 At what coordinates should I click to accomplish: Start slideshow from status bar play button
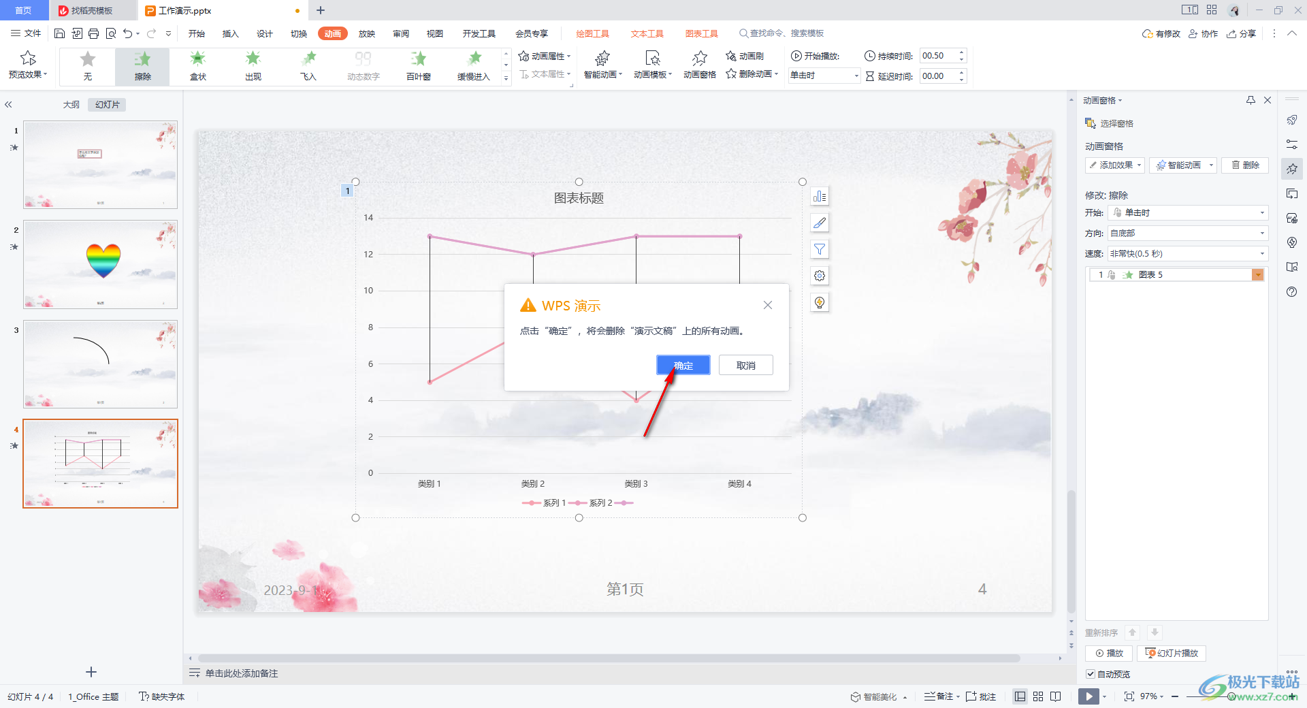click(1088, 696)
